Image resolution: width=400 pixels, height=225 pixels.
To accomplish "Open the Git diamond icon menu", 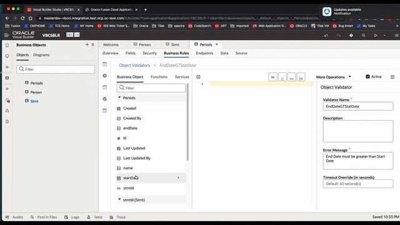I will [x=351, y=36].
